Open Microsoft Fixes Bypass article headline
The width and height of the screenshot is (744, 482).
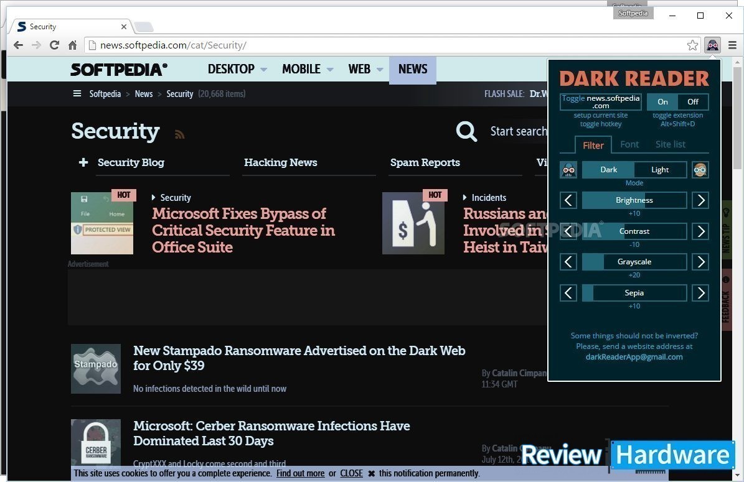[243, 230]
